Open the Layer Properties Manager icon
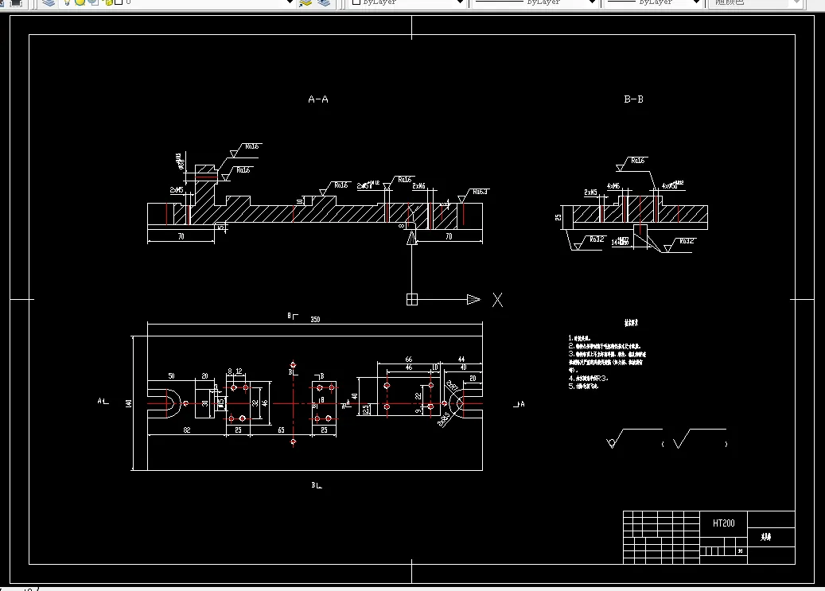Screen dimensions: 825x591 point(49,2)
